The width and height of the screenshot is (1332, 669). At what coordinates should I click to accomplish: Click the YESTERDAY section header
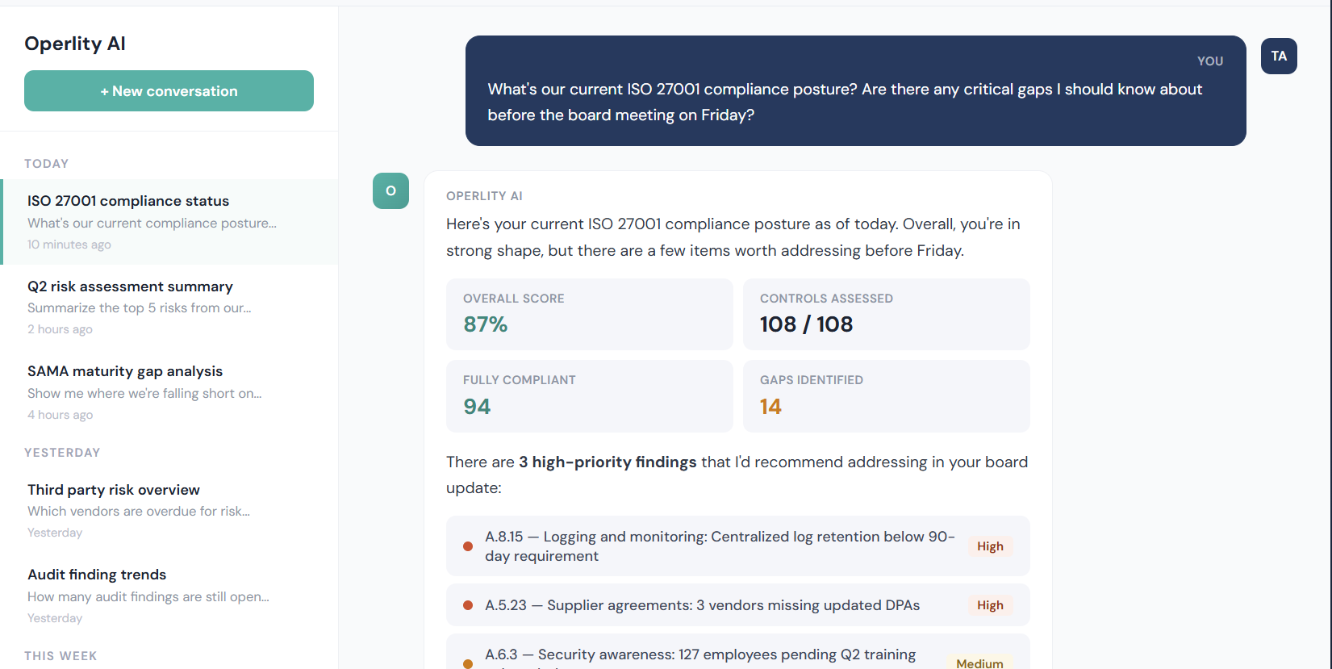coord(62,453)
